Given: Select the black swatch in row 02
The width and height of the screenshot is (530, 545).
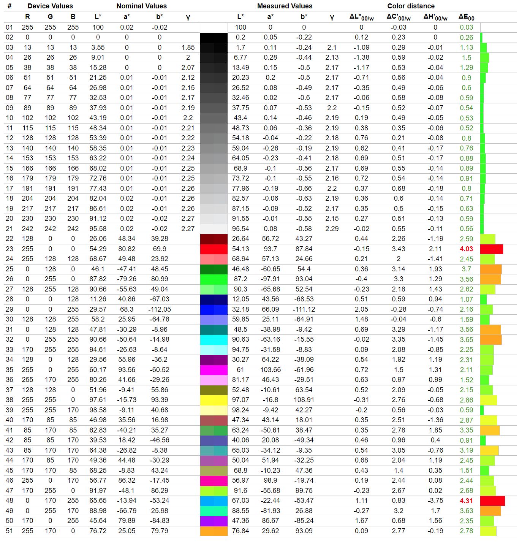Looking at the screenshot, I should 214,38.
